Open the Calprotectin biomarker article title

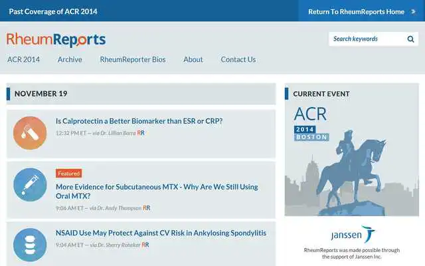point(139,121)
